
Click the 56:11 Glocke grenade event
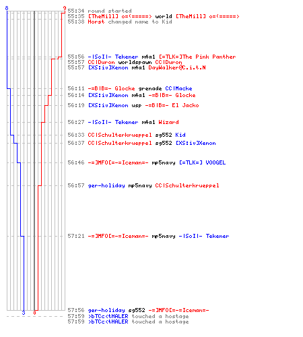click(130, 88)
